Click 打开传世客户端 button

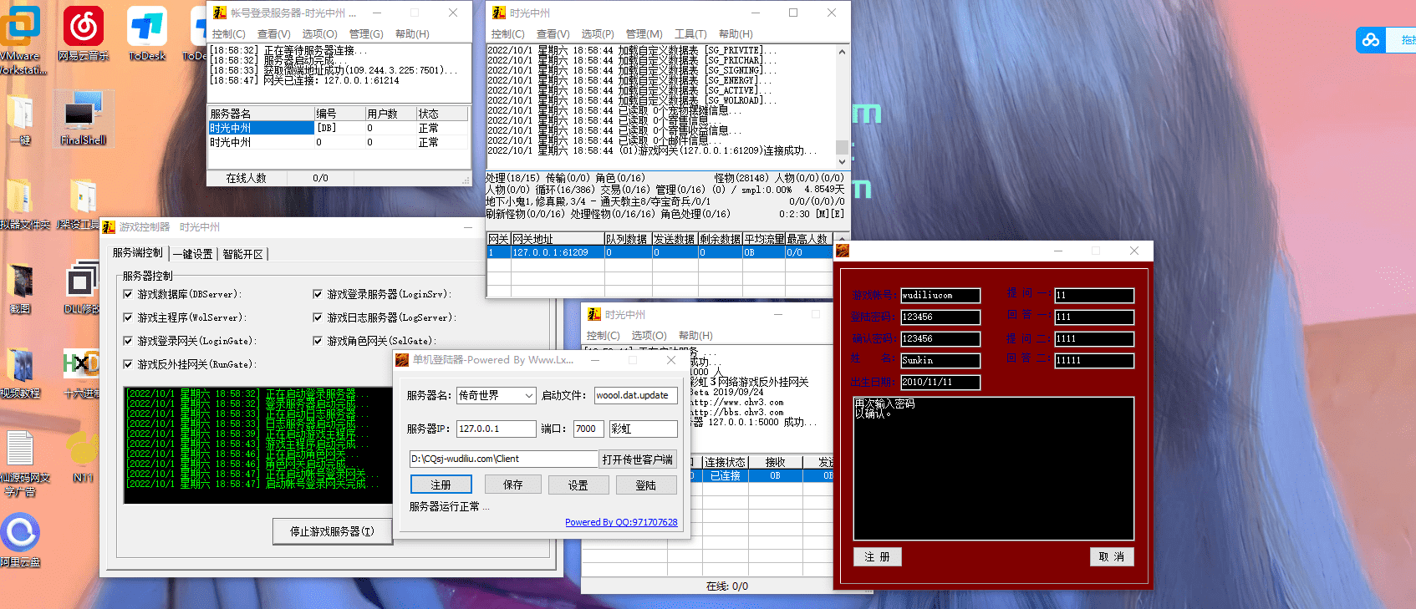click(x=638, y=459)
